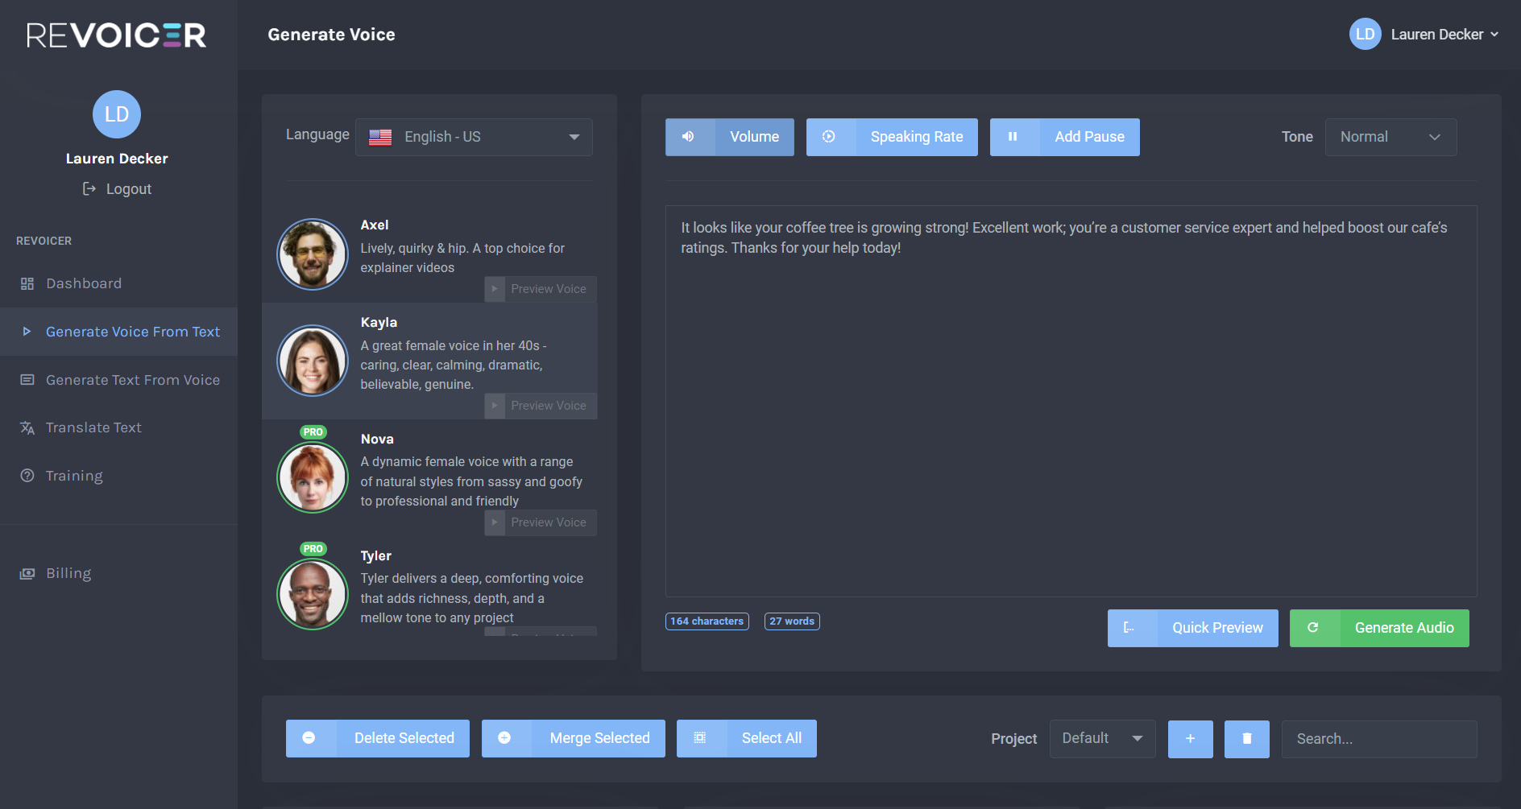The width and height of the screenshot is (1521, 809).
Task: Click inside the script text area
Action: point(1071,401)
